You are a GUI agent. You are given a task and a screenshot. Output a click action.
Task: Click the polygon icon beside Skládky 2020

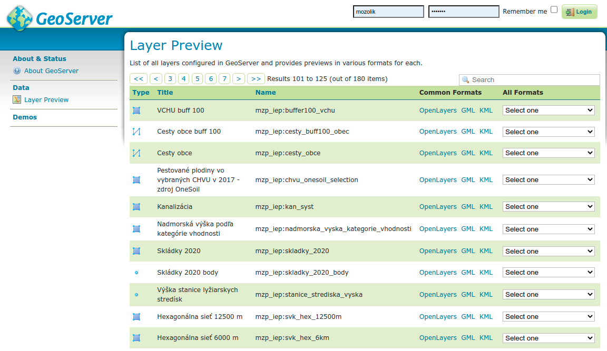pyautogui.click(x=136, y=250)
